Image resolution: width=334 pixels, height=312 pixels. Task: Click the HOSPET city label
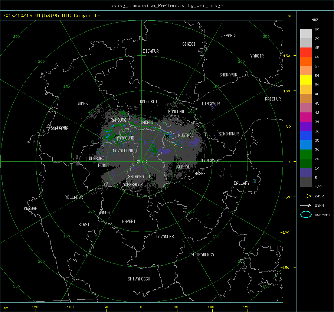pyautogui.click(x=201, y=174)
